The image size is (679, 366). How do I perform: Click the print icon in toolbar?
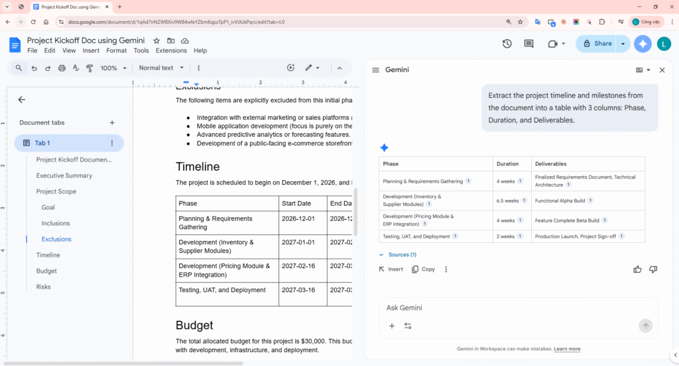click(62, 68)
